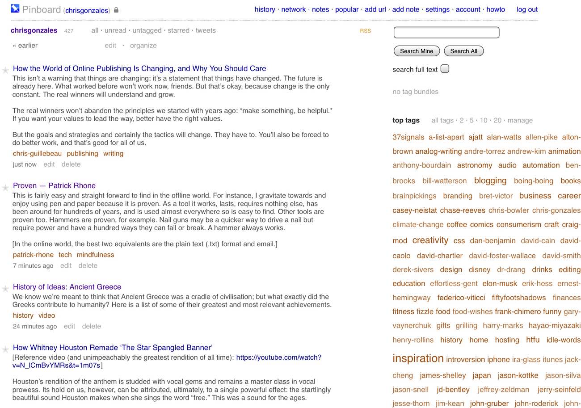Select the publishing tag
This screenshot has width=581, height=408.
click(x=82, y=153)
